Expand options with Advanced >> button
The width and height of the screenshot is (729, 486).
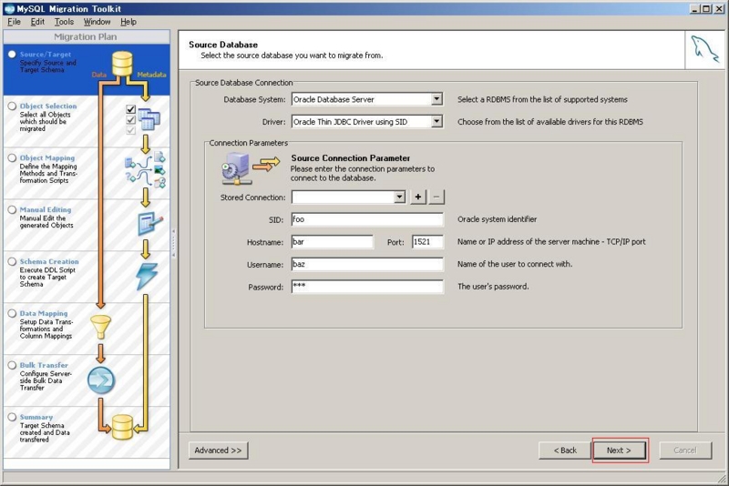(x=218, y=451)
